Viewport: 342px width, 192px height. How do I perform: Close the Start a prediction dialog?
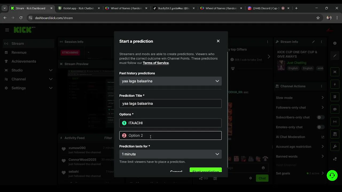point(218,41)
